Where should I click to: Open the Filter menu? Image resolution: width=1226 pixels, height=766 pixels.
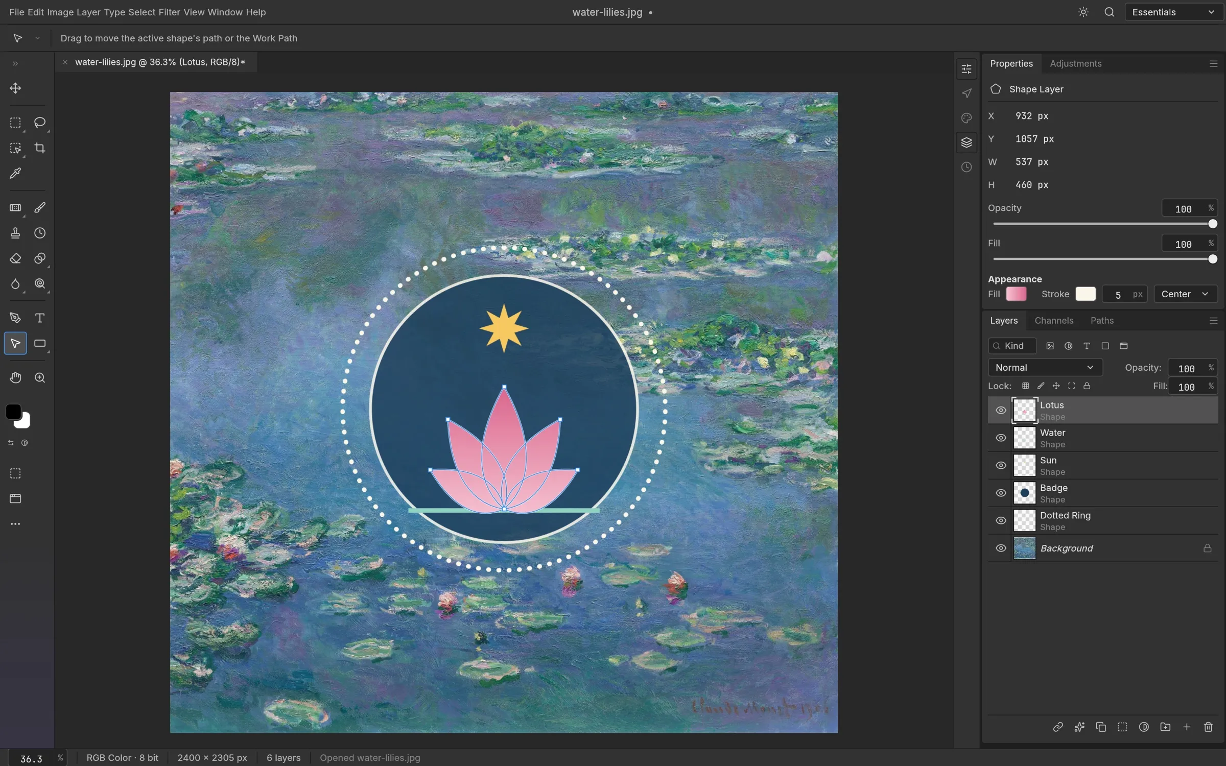tap(169, 12)
